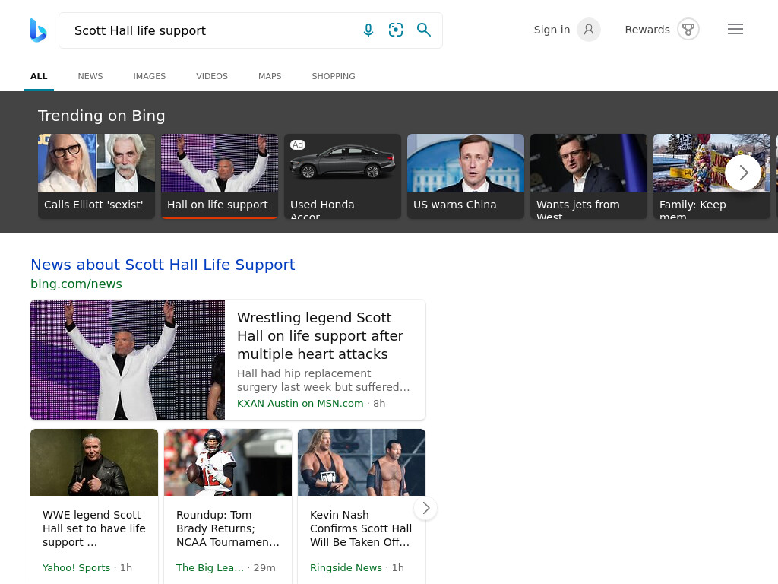Click Hall had hip replacement snippet
The width and height of the screenshot is (778, 584).
(324, 380)
